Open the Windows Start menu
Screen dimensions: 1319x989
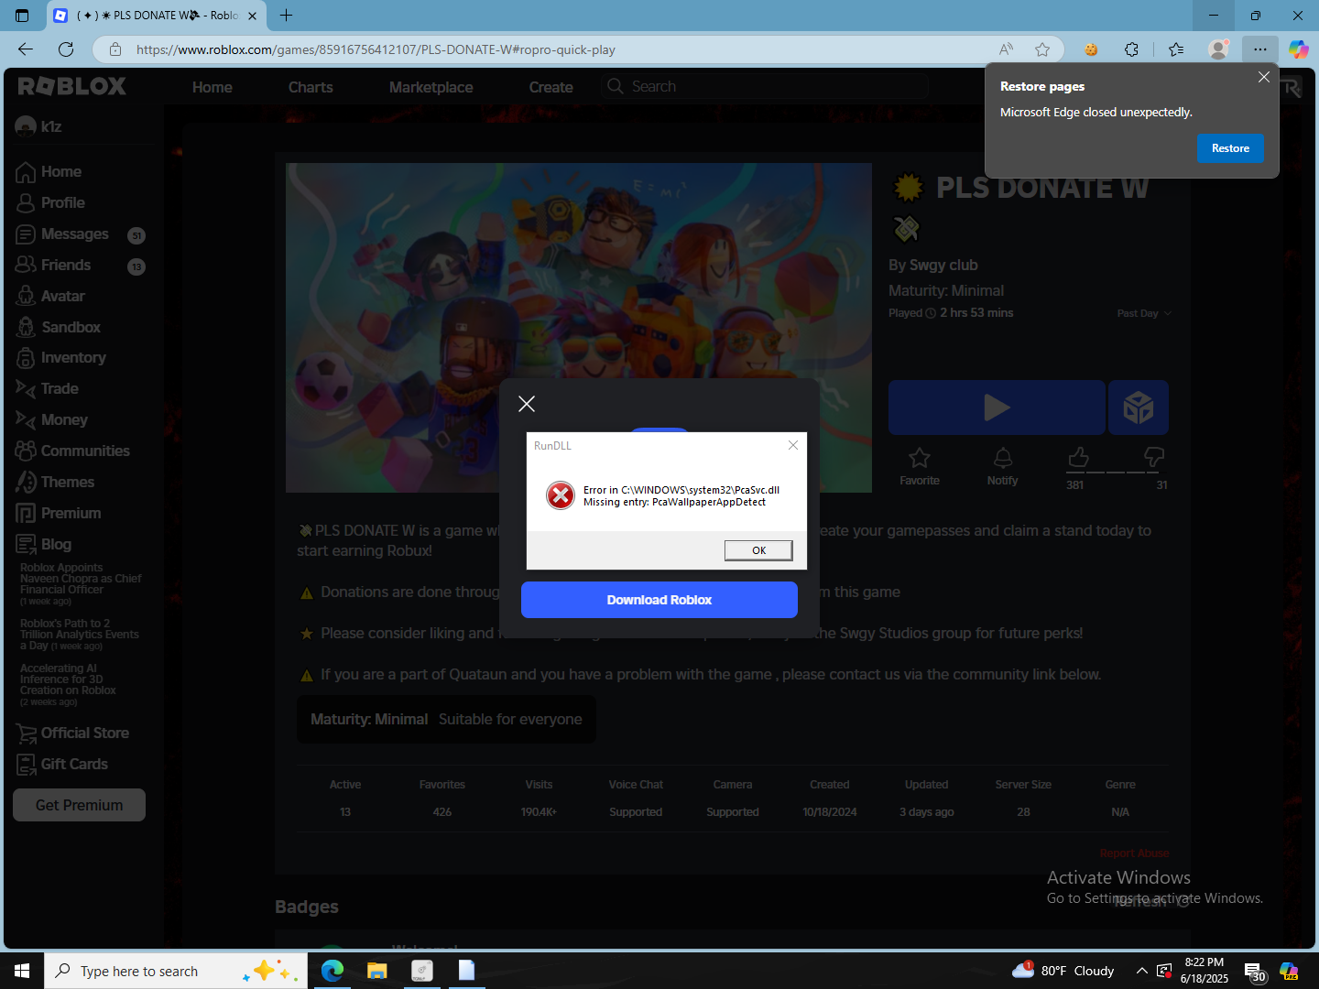coord(22,971)
